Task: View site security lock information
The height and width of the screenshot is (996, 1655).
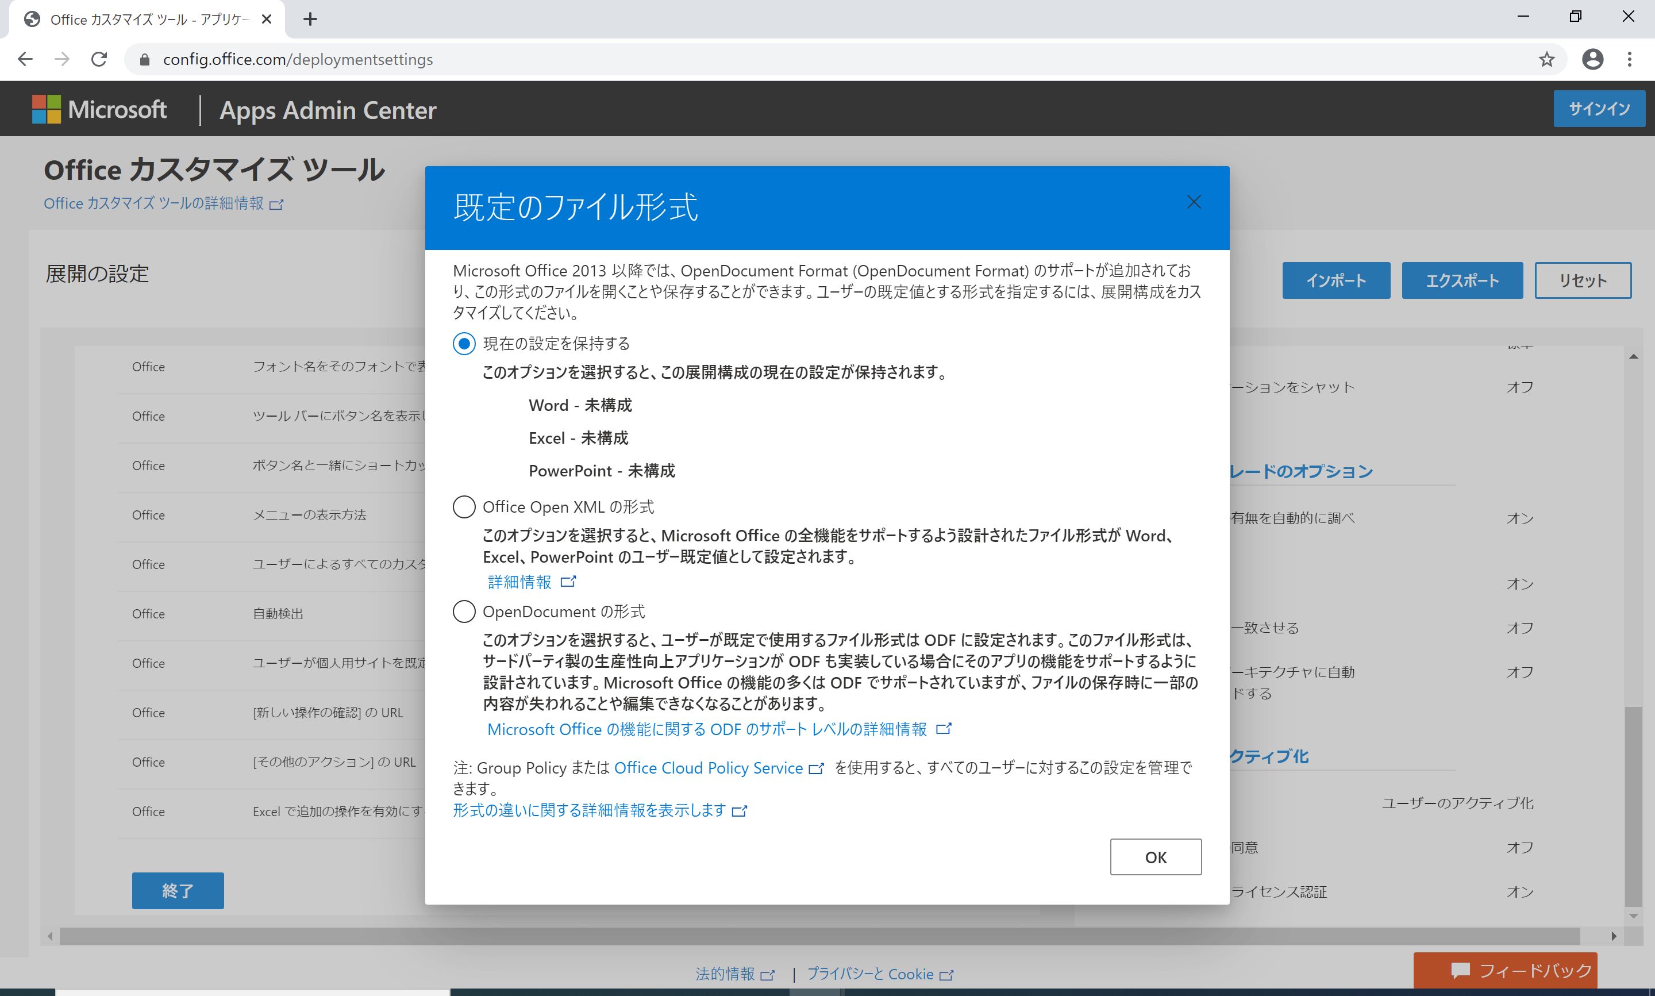Action: [144, 60]
